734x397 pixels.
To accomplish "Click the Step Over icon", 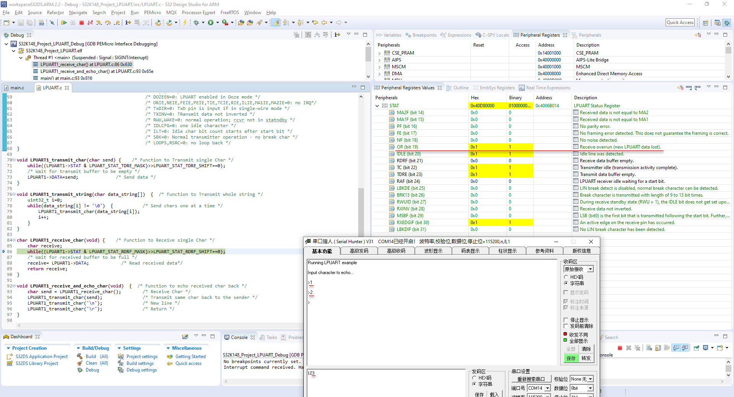I will pyautogui.click(x=108, y=23).
